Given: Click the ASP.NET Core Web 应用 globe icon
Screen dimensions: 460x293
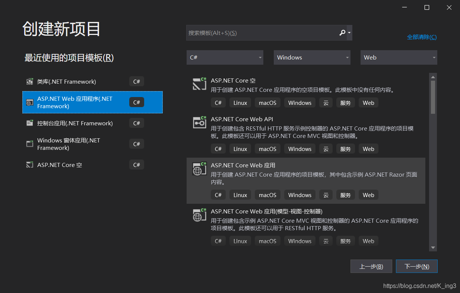Looking at the screenshot, I should point(200,168).
